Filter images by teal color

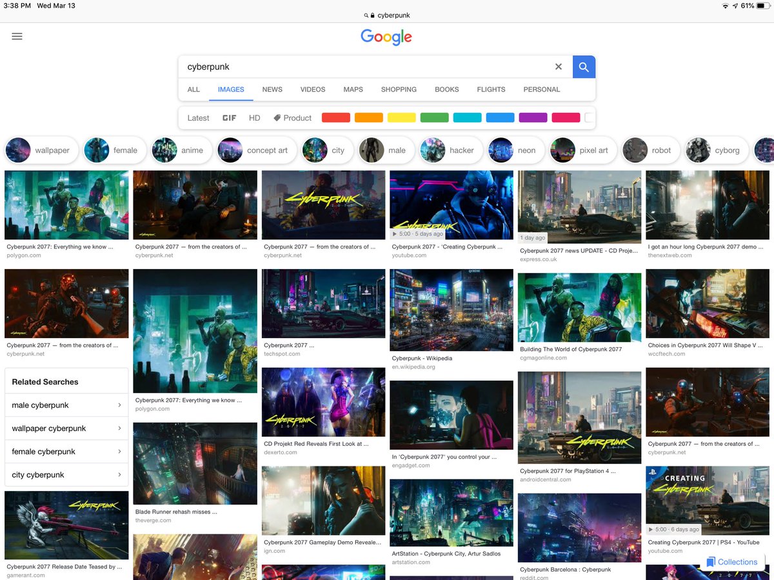coord(468,117)
